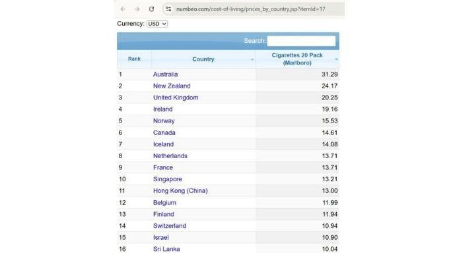Open the Australia country link

[x=165, y=74]
